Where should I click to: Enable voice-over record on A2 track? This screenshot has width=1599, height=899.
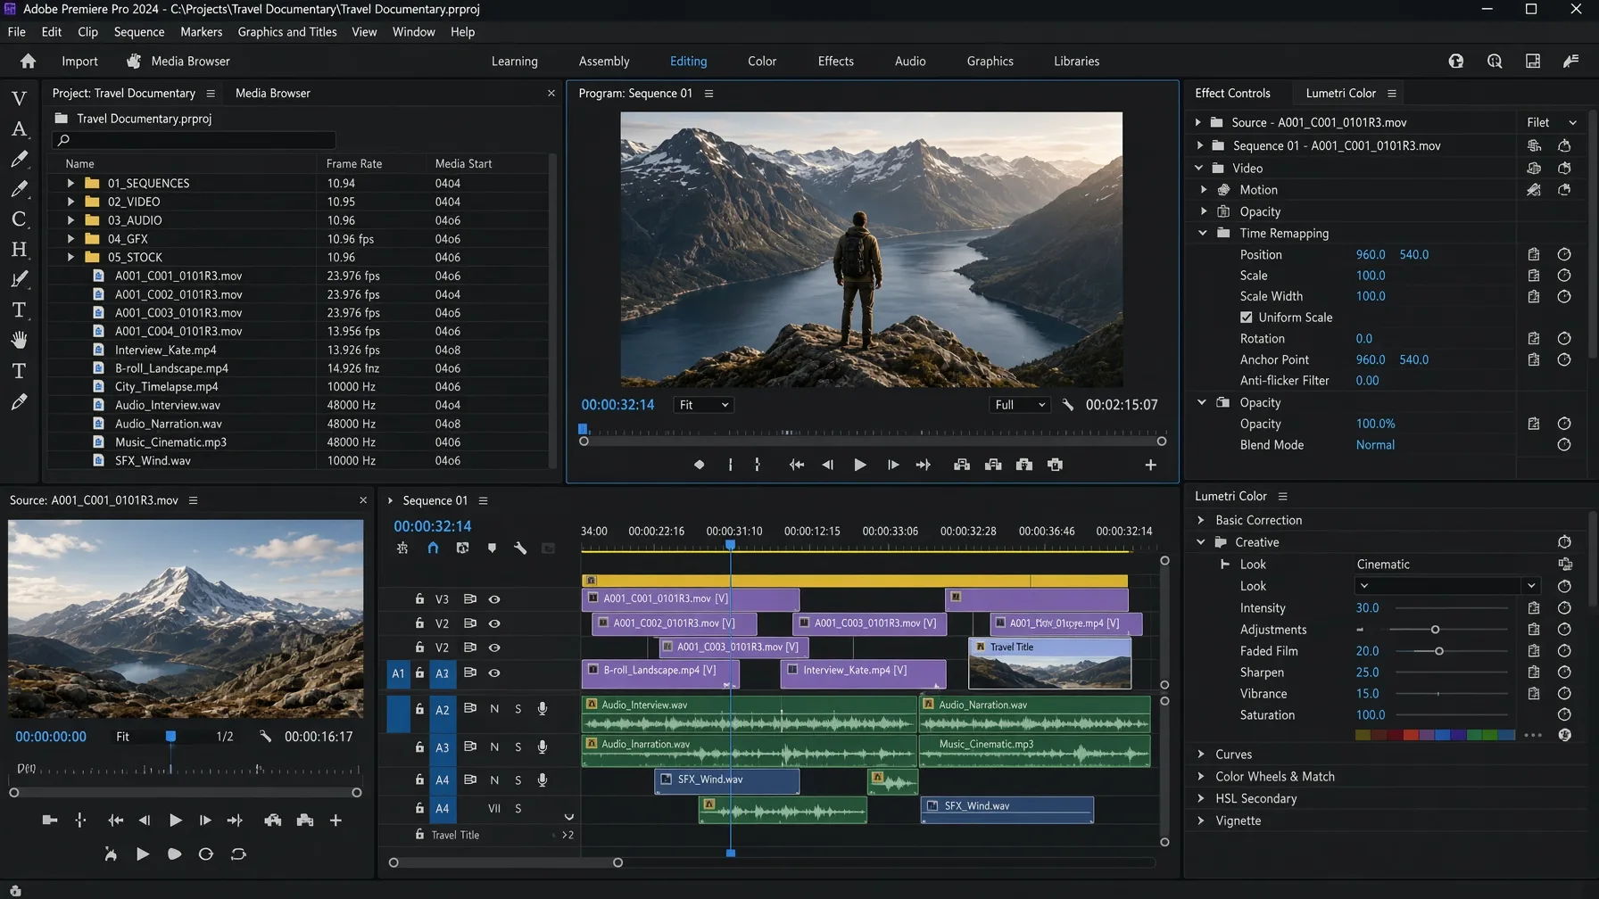click(x=542, y=709)
